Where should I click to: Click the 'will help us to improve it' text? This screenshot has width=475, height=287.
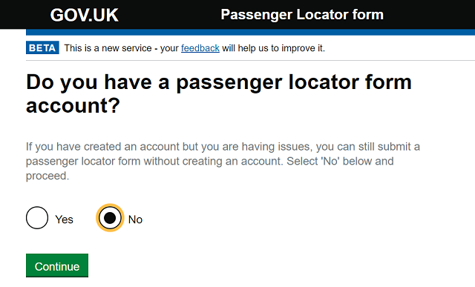click(x=274, y=48)
